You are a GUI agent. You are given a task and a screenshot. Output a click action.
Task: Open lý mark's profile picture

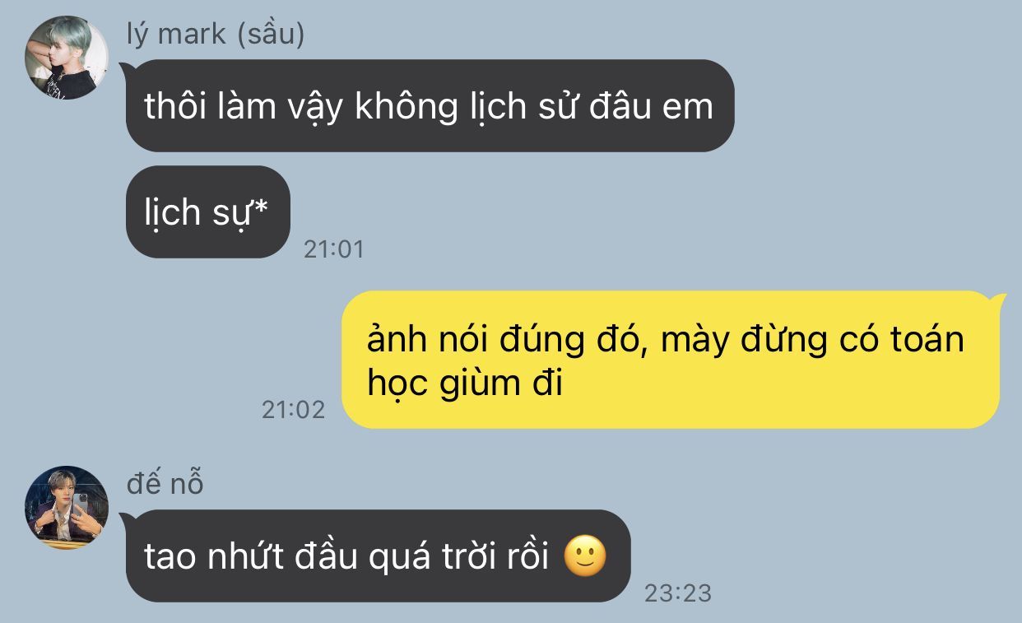[x=66, y=58]
